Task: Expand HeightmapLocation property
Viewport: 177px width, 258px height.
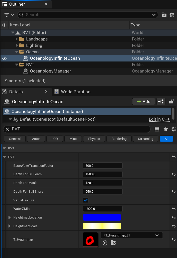Action: pos(9,217)
